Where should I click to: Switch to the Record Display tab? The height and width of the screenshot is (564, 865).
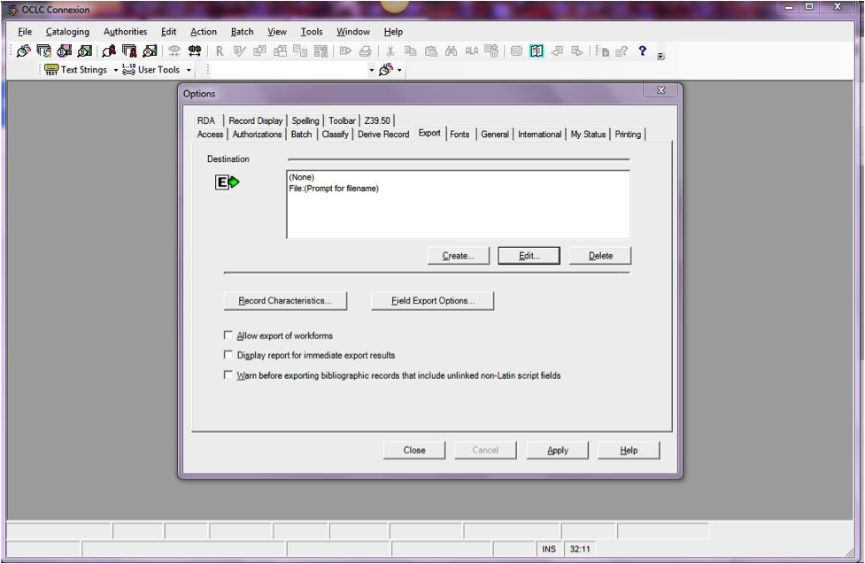255,120
